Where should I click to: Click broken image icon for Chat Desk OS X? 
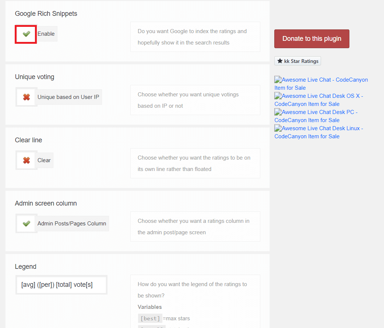click(278, 96)
